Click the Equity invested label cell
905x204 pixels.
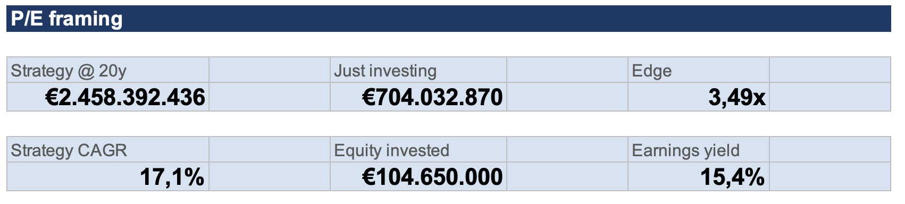418,150
